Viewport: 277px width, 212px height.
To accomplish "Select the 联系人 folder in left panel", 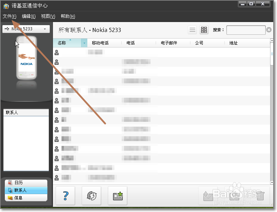I will (26, 113).
